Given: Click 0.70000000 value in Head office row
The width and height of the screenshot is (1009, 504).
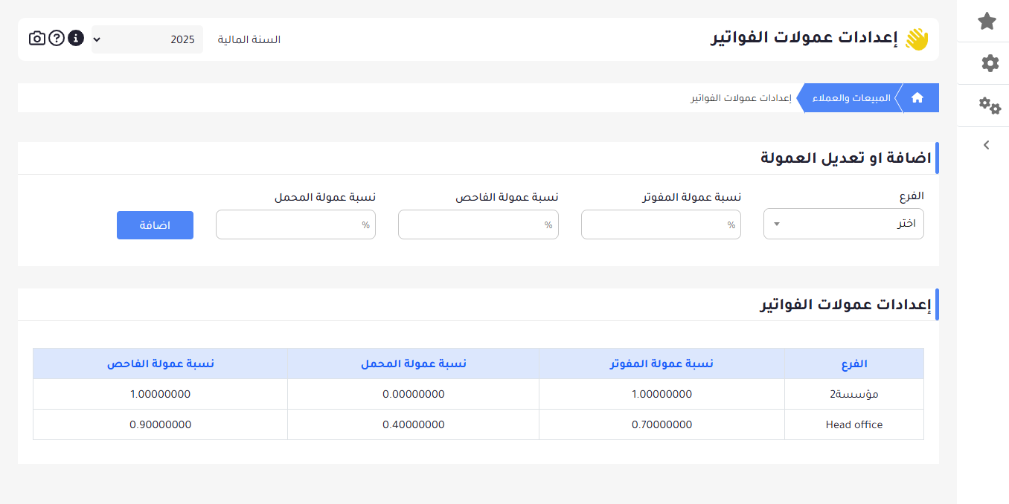Looking at the screenshot, I should click(x=662, y=424).
